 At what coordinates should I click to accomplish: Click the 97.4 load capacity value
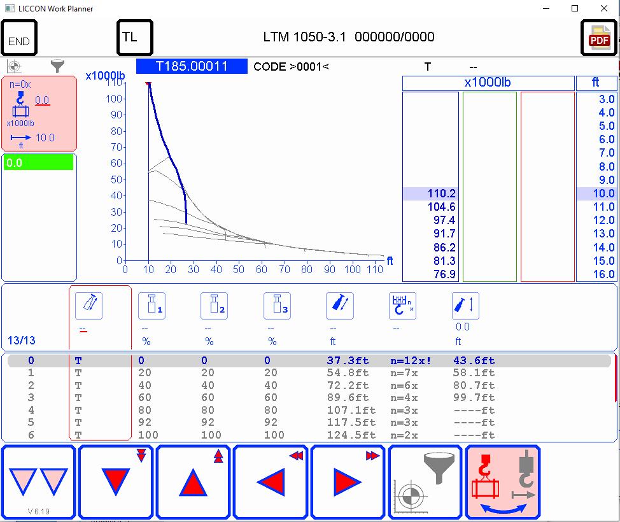tap(444, 220)
